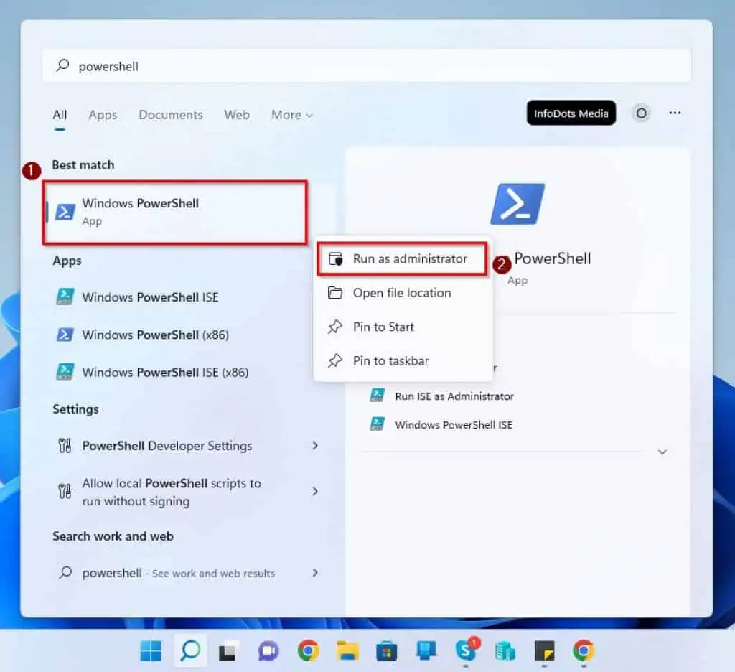Click the search magnifier icon in search box
This screenshot has width=735, height=672.
pos(63,65)
